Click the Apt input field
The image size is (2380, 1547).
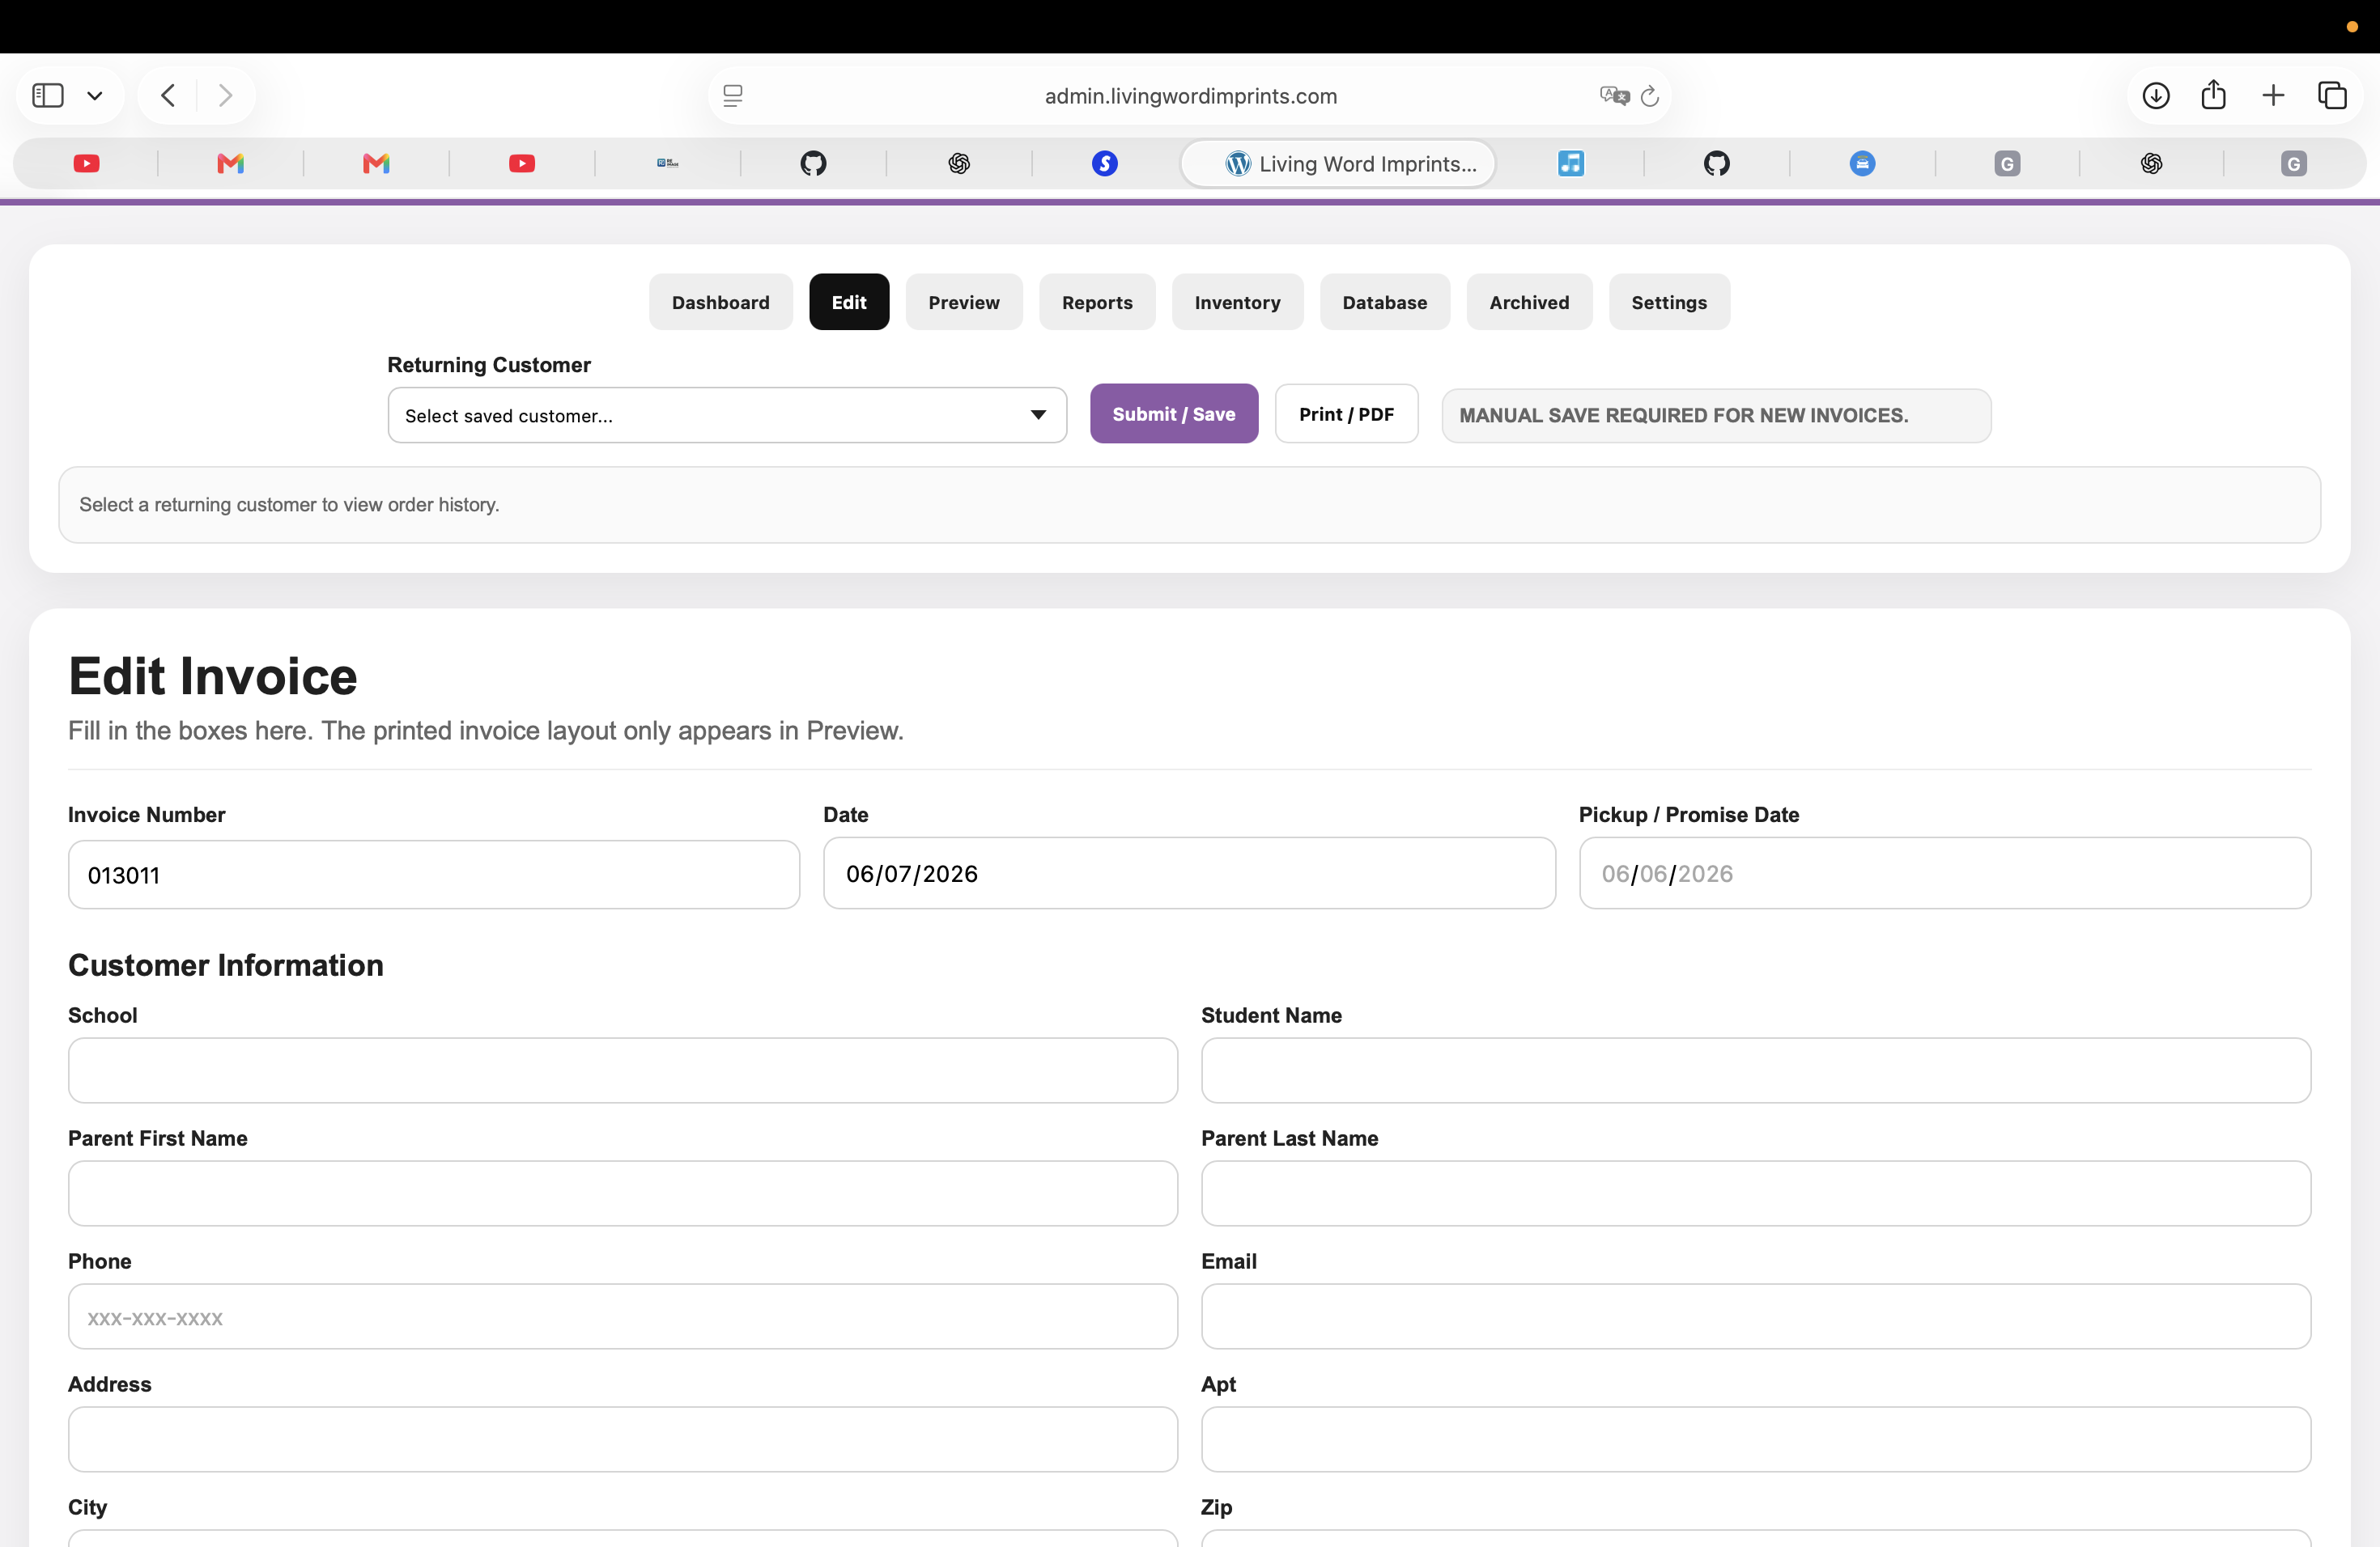click(1756, 1439)
